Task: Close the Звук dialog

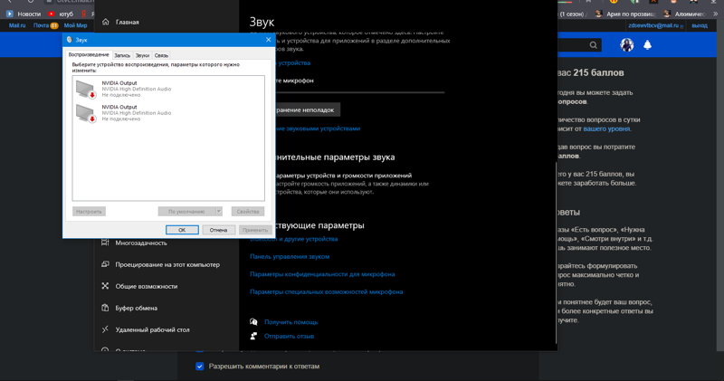Action: [268, 40]
